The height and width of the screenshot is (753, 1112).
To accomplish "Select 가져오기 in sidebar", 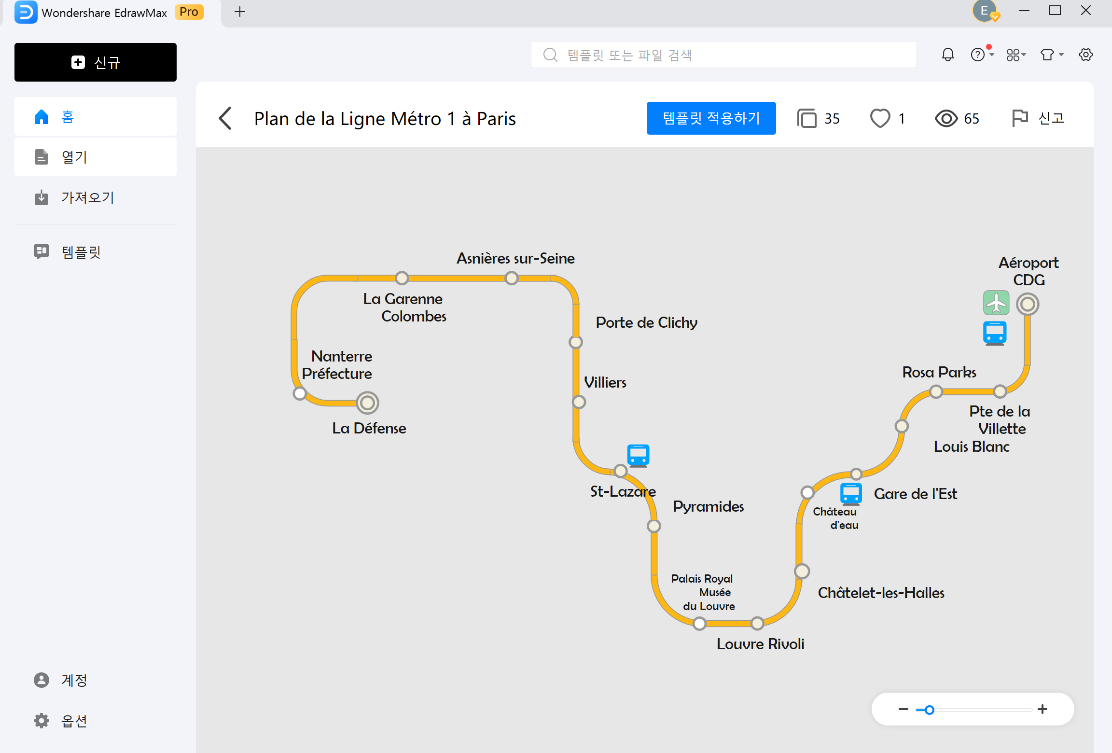I will point(96,197).
